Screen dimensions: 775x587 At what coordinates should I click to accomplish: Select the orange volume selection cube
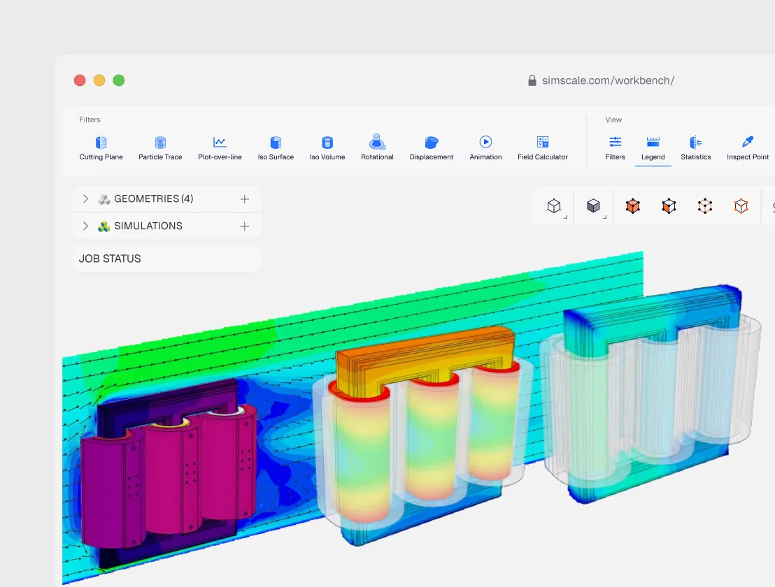coord(632,206)
